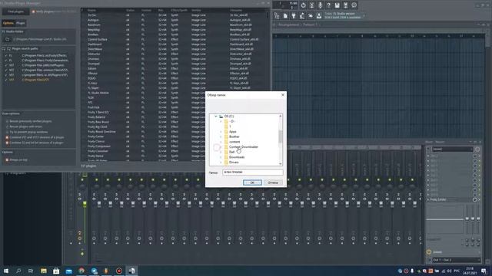Collapse the OS (C:) drive node

(x=216, y=116)
